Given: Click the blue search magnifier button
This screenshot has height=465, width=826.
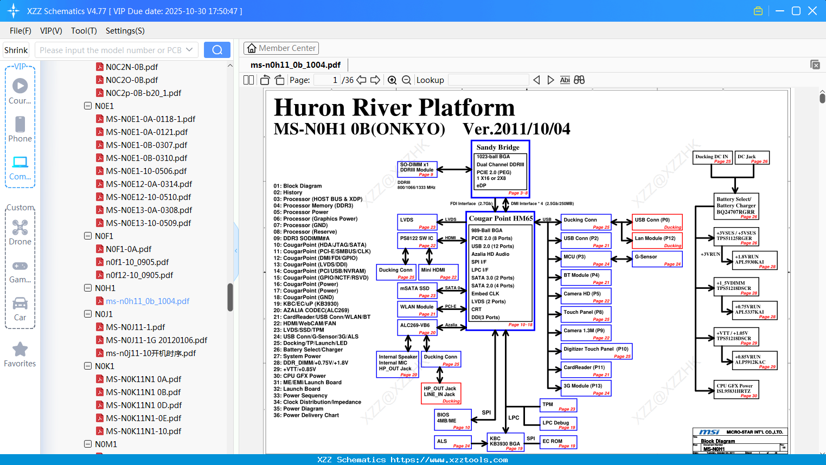Looking at the screenshot, I should [217, 50].
